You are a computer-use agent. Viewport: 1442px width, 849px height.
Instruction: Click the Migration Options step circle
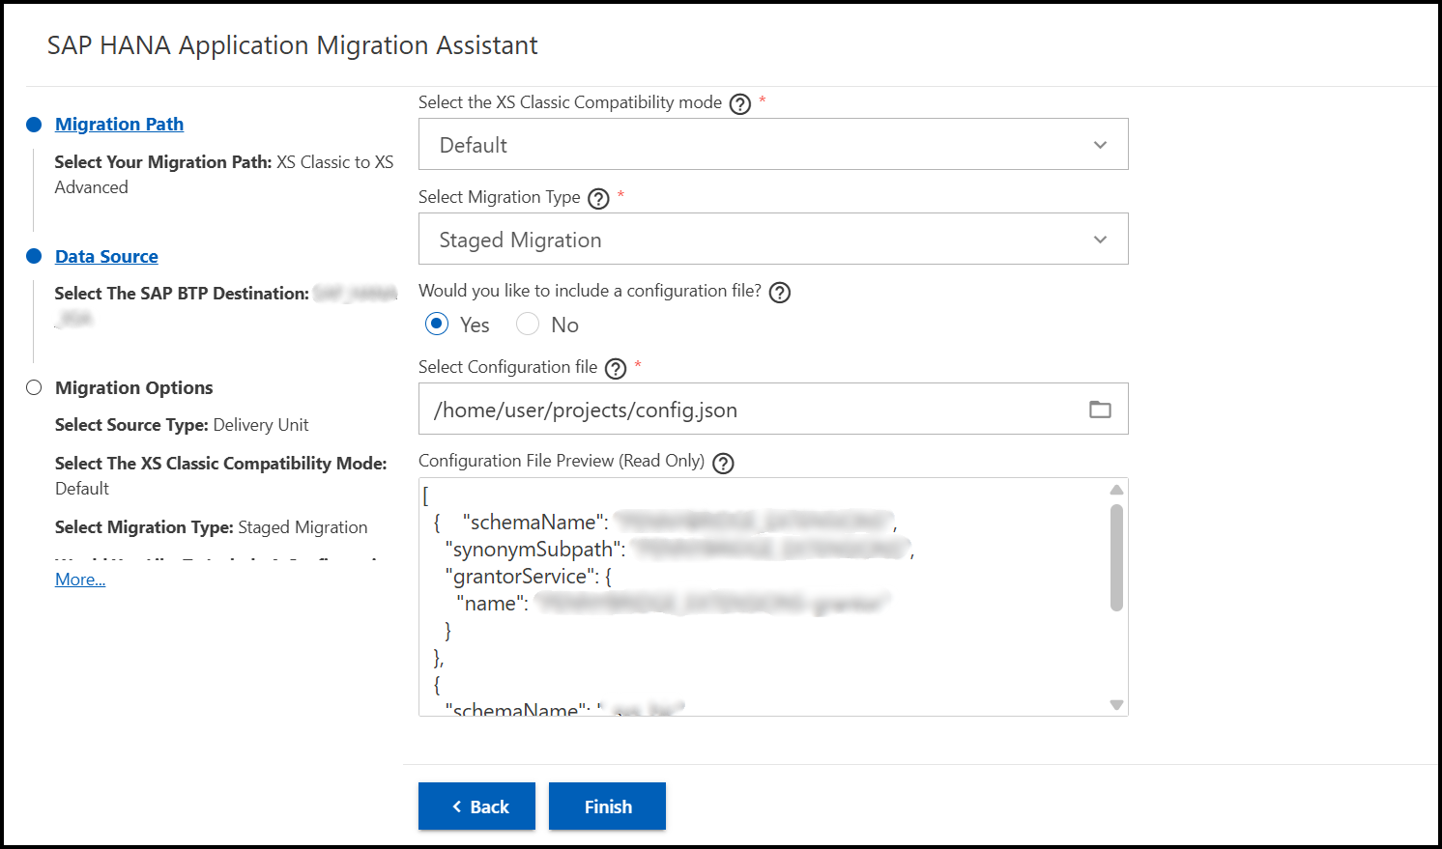coord(34,387)
